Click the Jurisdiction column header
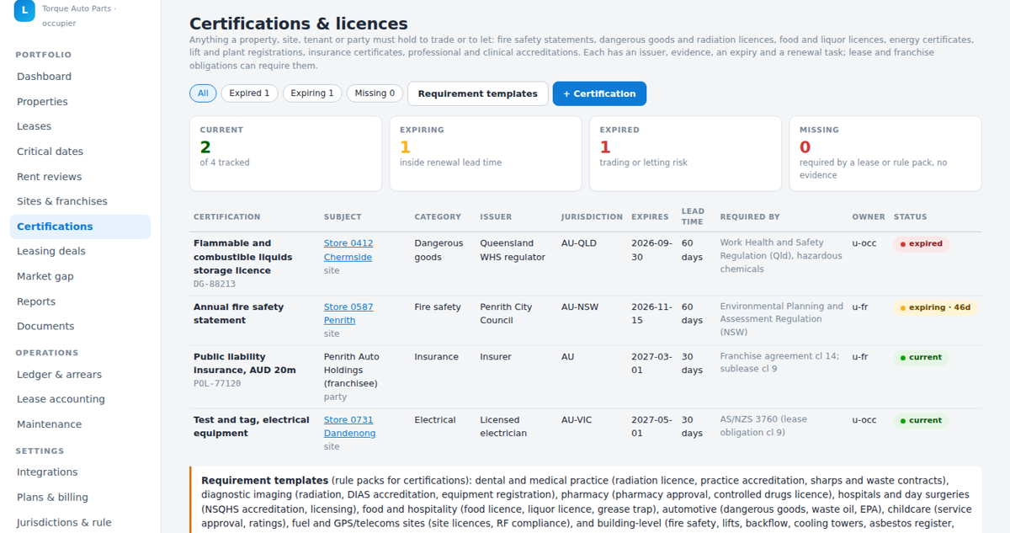1010x533 pixels. click(592, 217)
